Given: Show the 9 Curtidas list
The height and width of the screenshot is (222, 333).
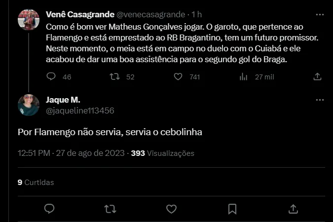Looking at the screenshot, I should [x=36, y=183].
